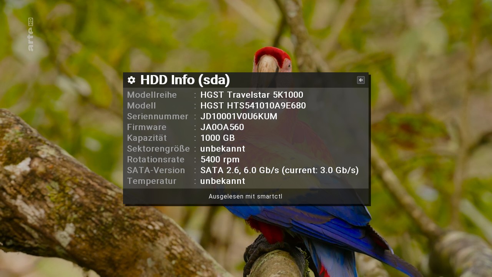The image size is (492, 277).
Task: Select the Firmware row label
Action: [x=146, y=127]
